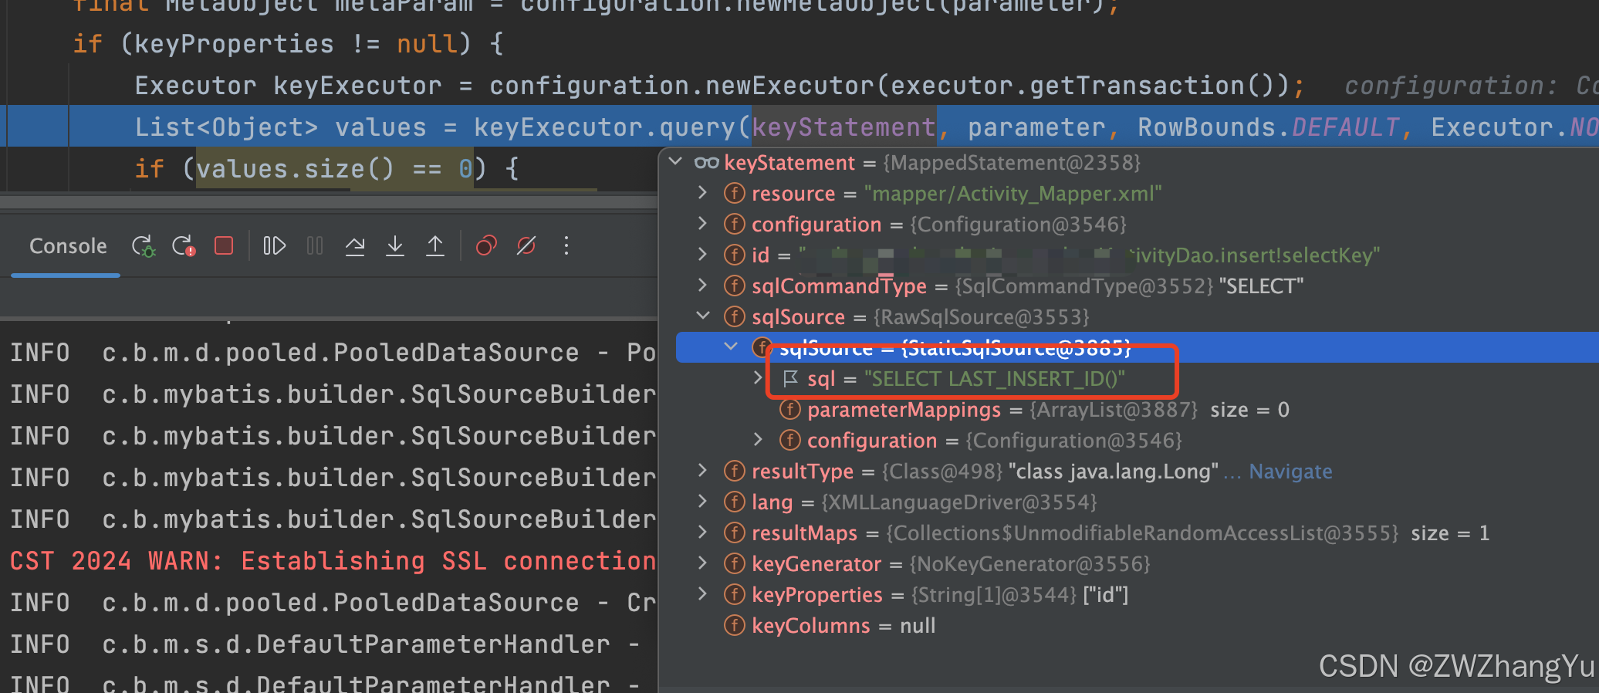Click the watch glasses icon beside keyStatement
1599x693 pixels.
point(706,163)
